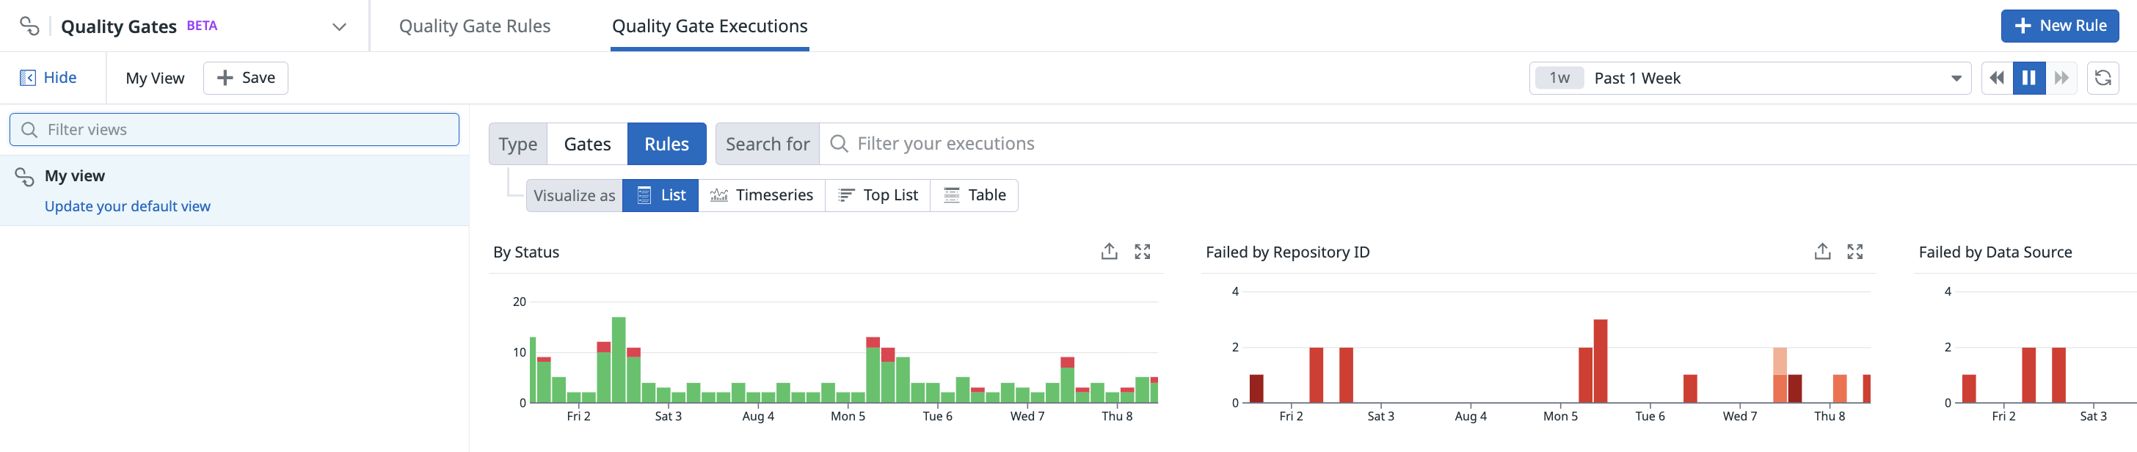2137x452 pixels.
Task: Pause live updates with pause button
Action: (2028, 78)
